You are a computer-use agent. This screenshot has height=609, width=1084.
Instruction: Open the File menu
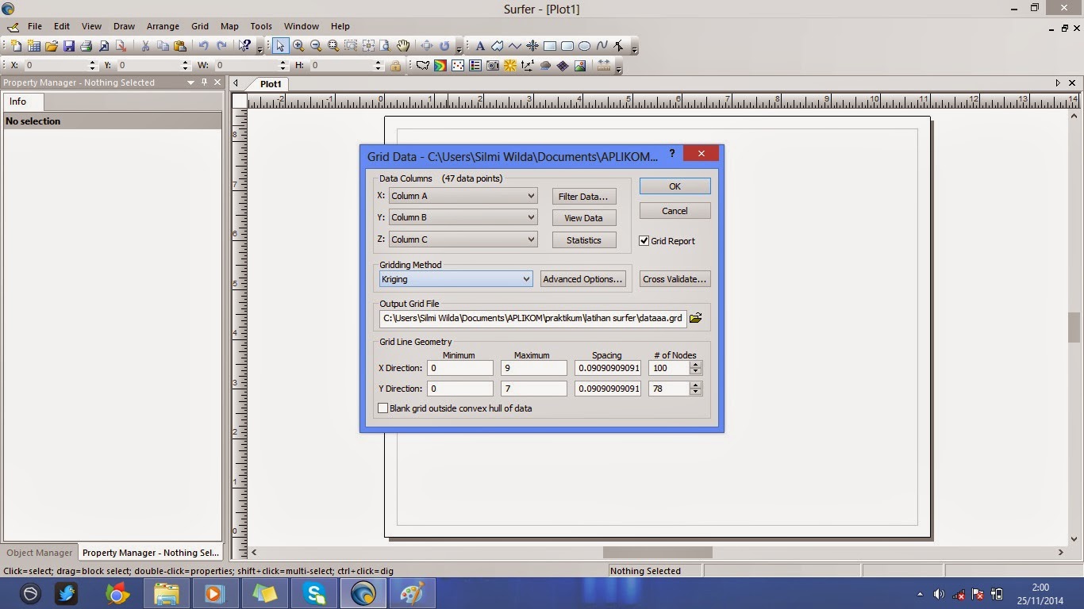click(35, 26)
